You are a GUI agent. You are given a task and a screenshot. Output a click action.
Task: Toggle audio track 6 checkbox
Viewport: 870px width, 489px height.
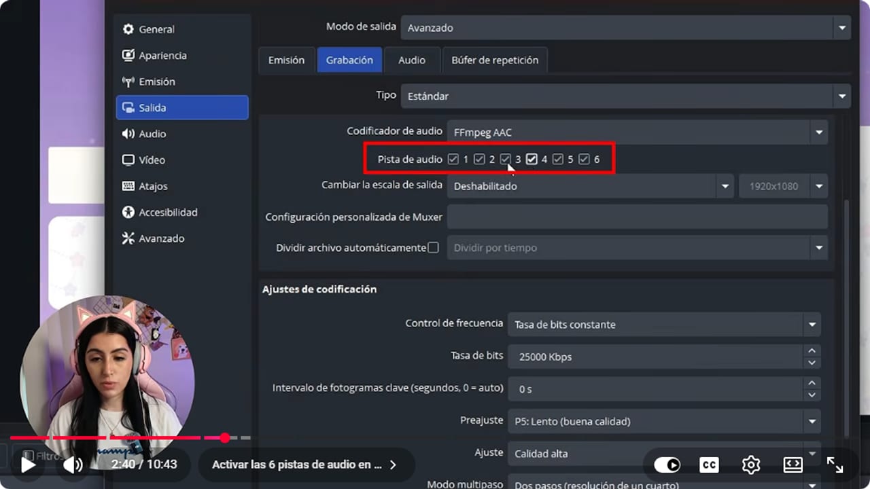[x=584, y=159]
